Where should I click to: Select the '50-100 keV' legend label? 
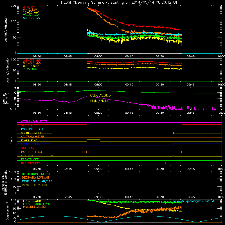[x=32, y=18]
